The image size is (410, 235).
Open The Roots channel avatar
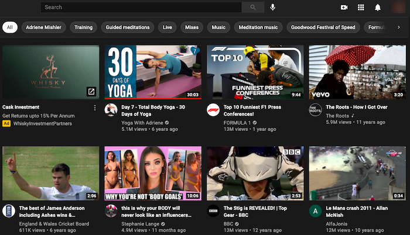coord(315,110)
